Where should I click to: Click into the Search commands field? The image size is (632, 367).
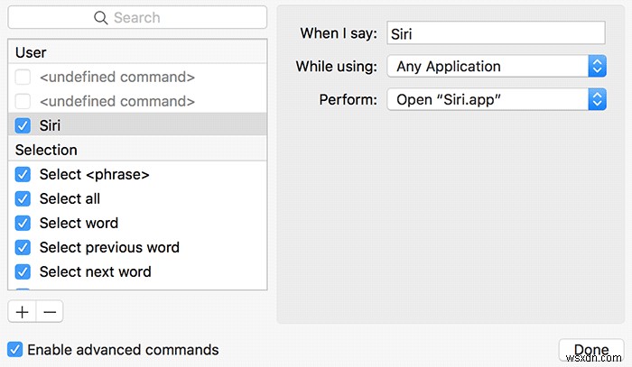[137, 18]
